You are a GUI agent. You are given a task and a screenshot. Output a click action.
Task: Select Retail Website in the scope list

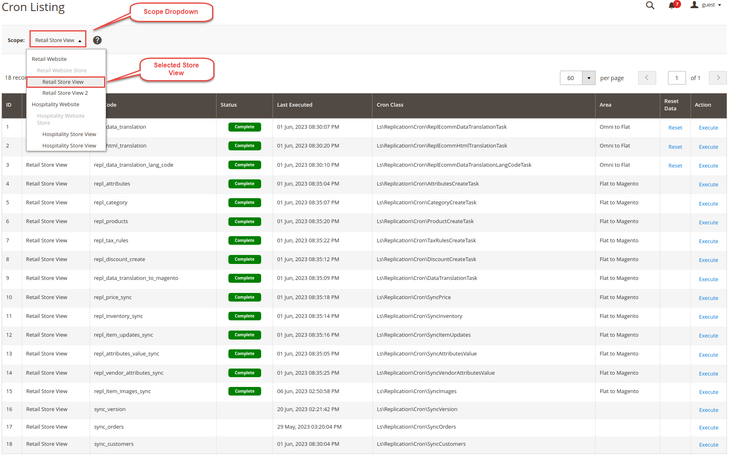click(49, 59)
